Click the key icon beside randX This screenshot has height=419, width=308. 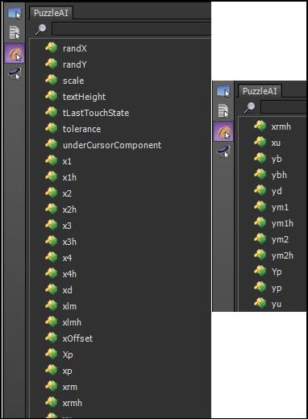[x=51, y=48]
